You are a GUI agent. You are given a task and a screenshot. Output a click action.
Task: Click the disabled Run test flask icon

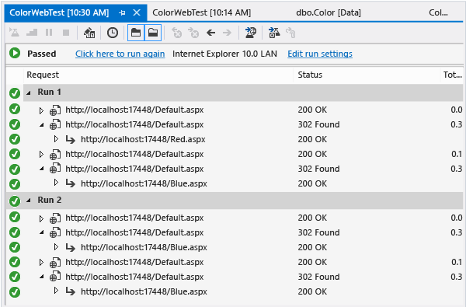(14, 33)
